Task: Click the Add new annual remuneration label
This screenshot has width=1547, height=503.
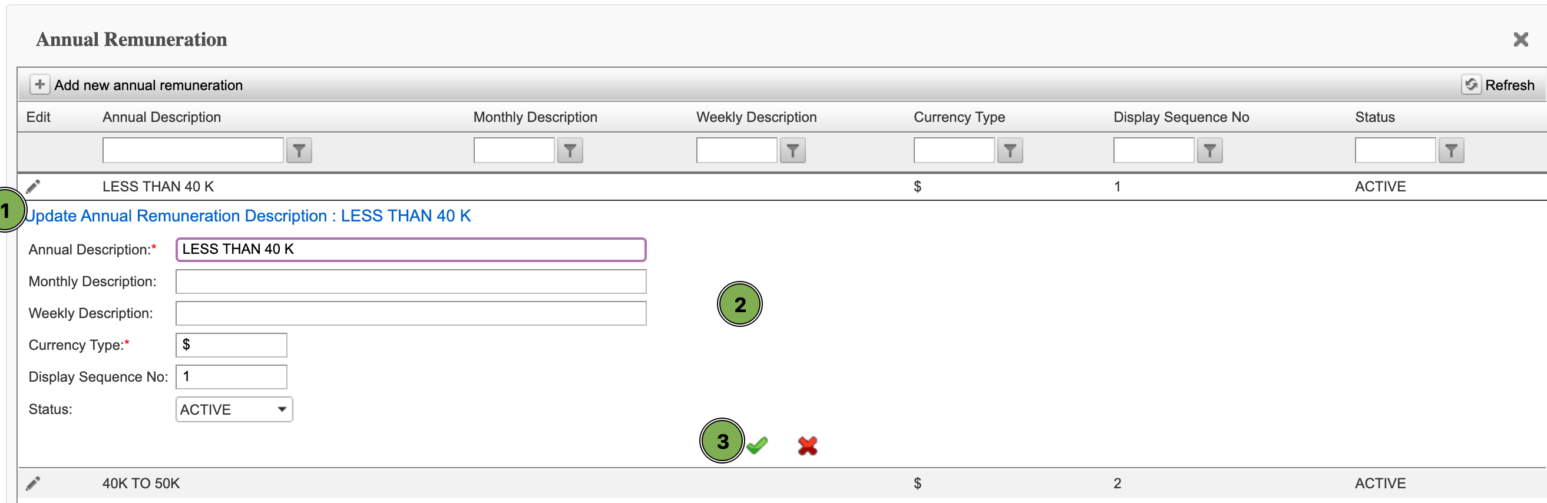Action: pos(148,85)
